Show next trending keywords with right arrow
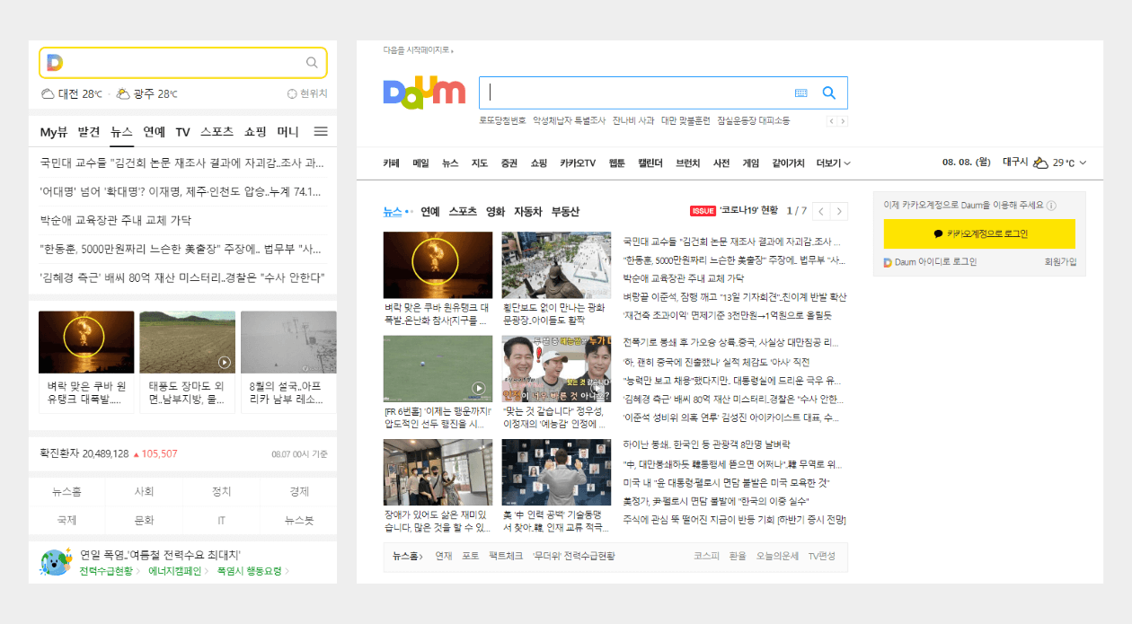This screenshot has height=624, width=1132. click(x=843, y=121)
